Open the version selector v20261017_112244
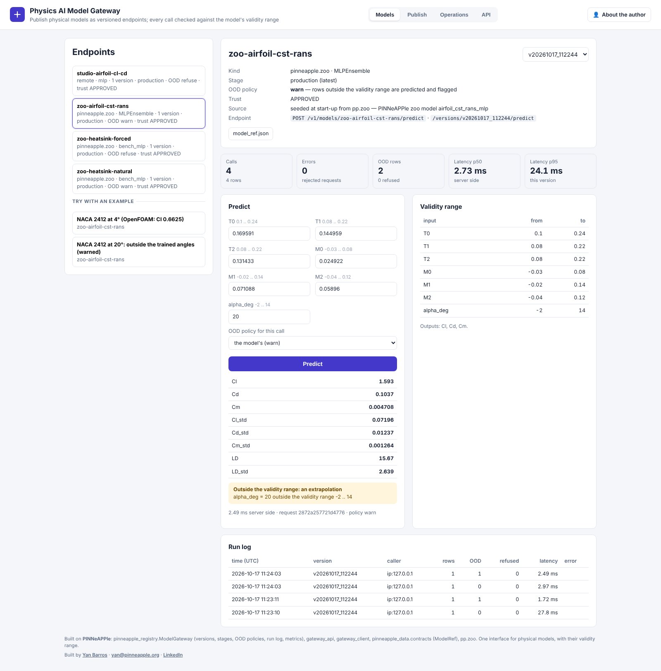661x671 pixels. coord(555,55)
